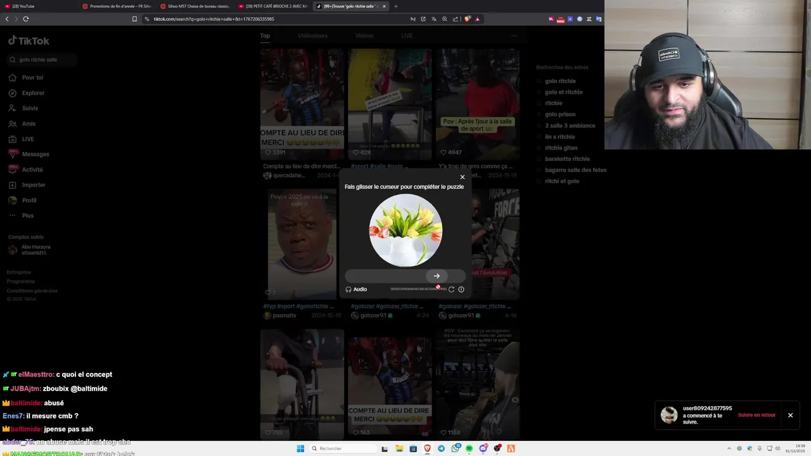Select suggested search golo ritchie

tap(560, 81)
